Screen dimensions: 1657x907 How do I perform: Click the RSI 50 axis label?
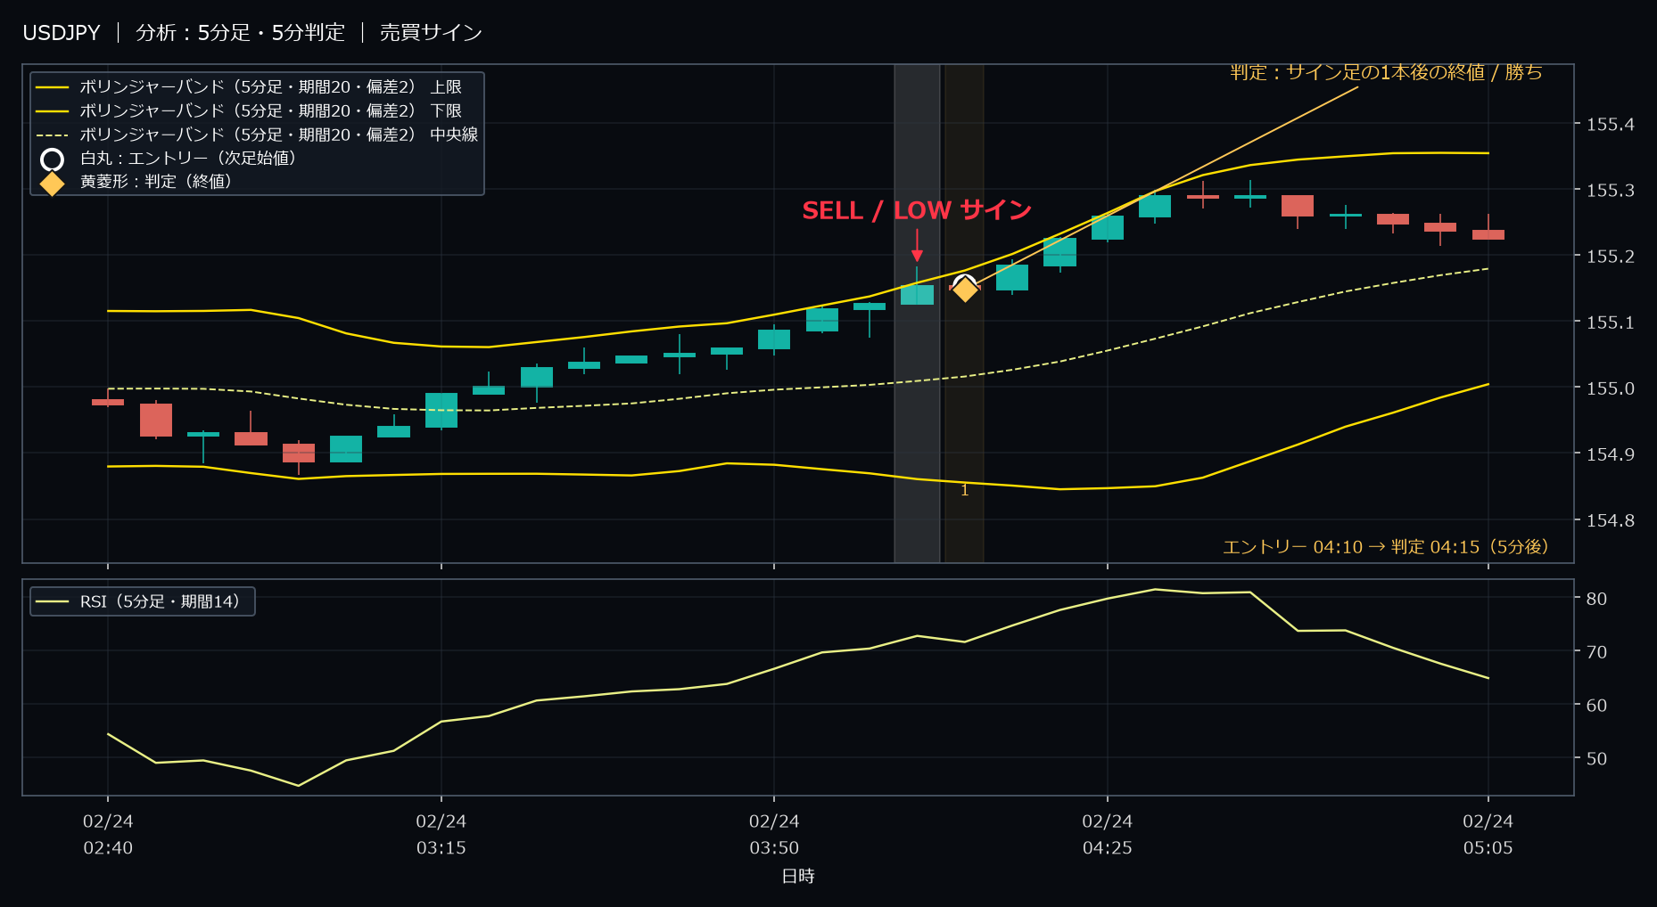coord(1596,759)
